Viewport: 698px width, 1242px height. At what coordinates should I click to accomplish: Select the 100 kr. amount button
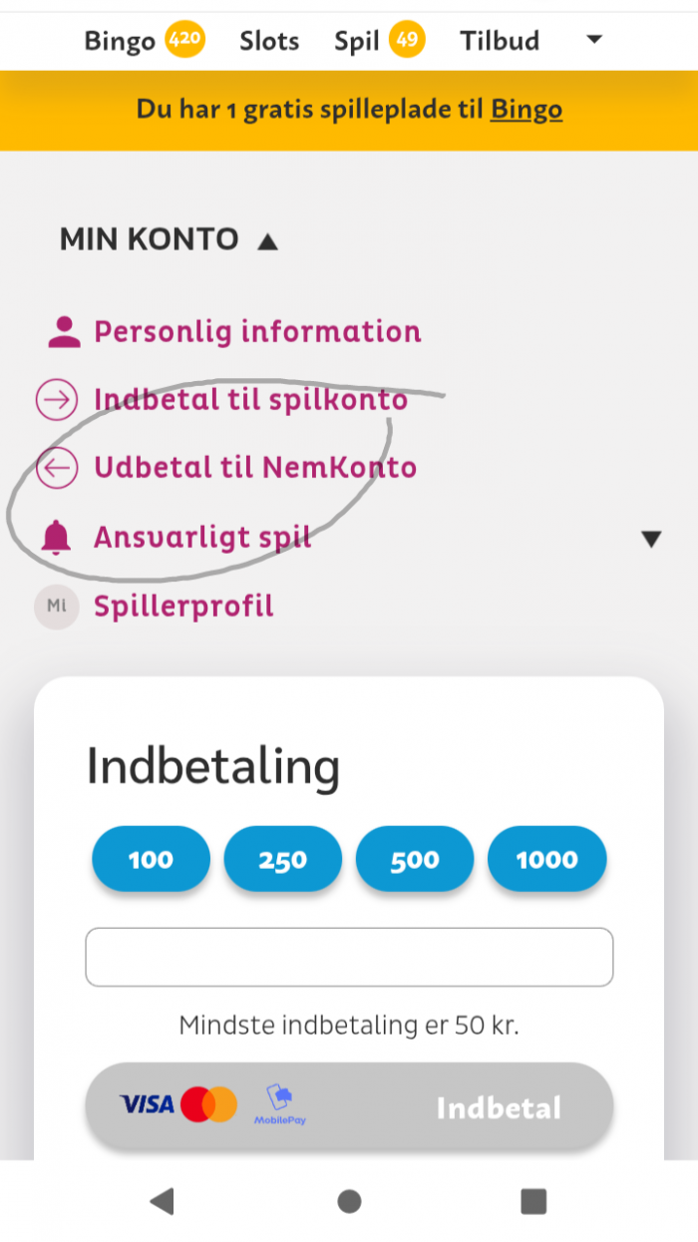[x=152, y=859]
